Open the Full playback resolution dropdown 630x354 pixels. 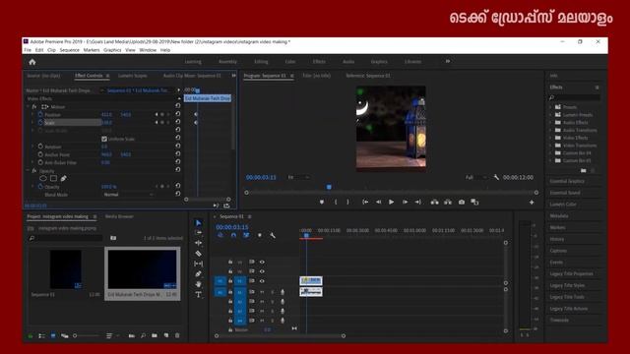(x=476, y=177)
